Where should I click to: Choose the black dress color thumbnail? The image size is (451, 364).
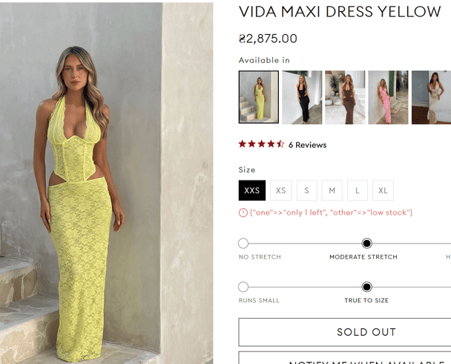point(302,97)
